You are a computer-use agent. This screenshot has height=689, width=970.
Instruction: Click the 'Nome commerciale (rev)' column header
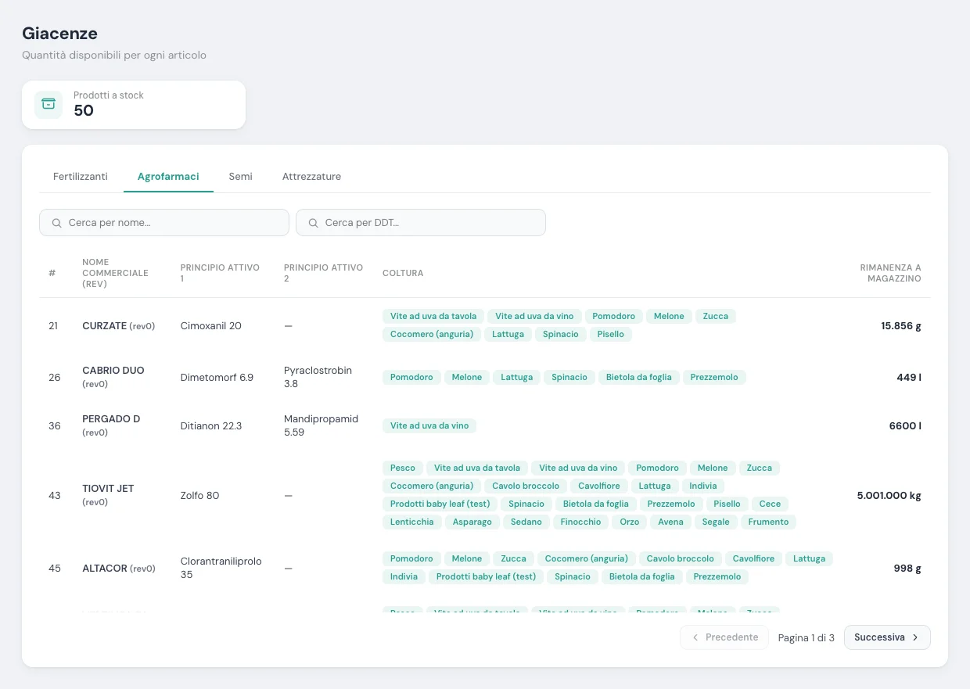click(x=115, y=273)
